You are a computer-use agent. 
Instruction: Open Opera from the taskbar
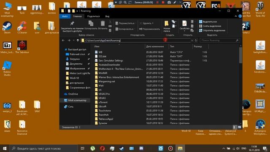(x=102, y=148)
